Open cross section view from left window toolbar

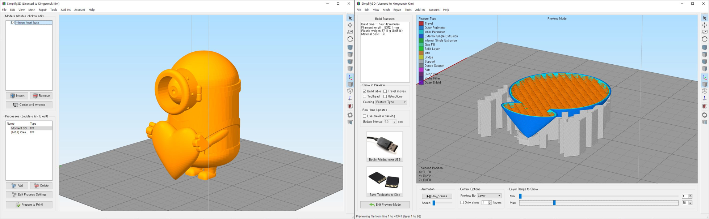(350, 107)
